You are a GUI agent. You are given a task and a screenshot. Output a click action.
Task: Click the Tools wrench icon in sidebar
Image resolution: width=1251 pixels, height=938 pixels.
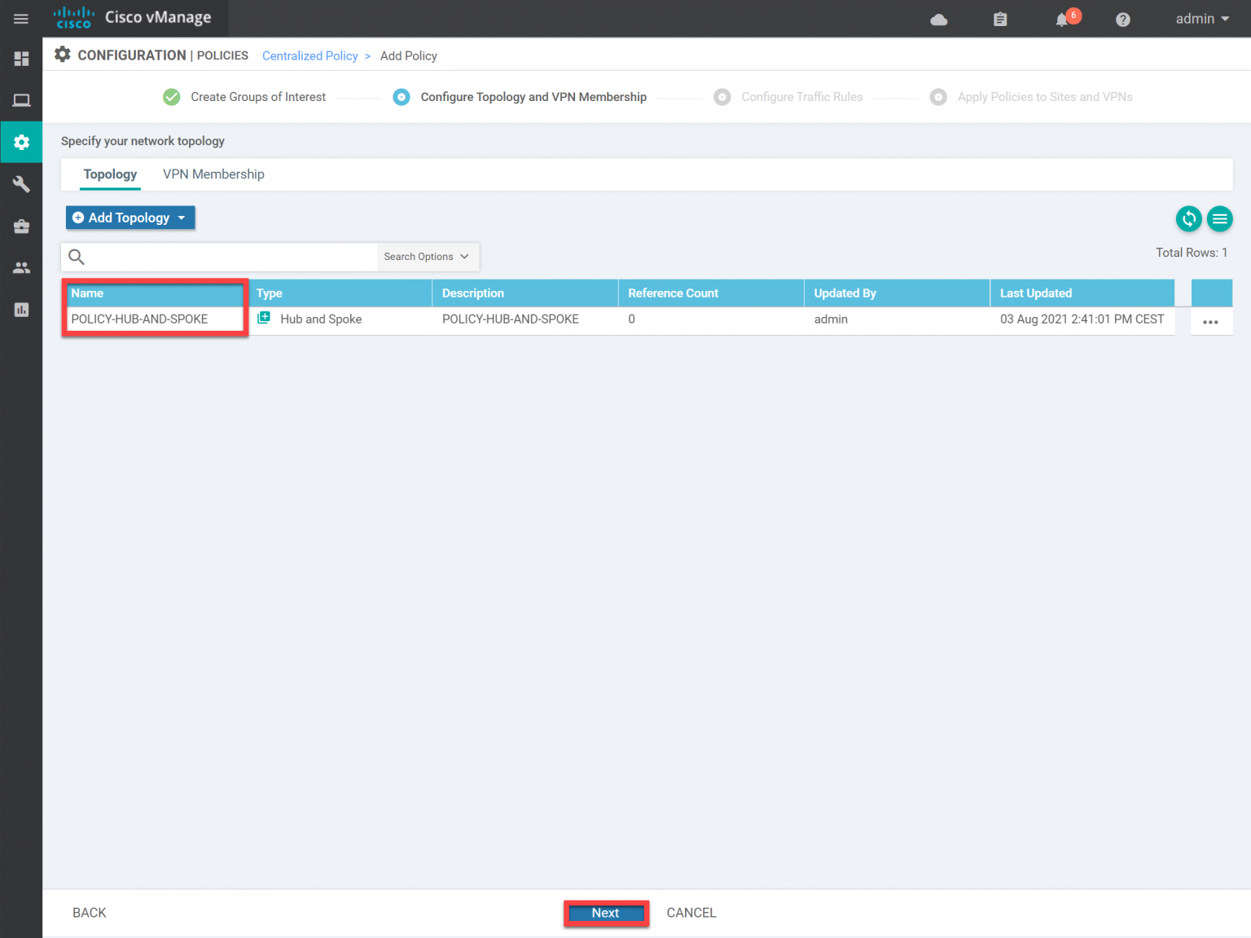pyautogui.click(x=21, y=183)
